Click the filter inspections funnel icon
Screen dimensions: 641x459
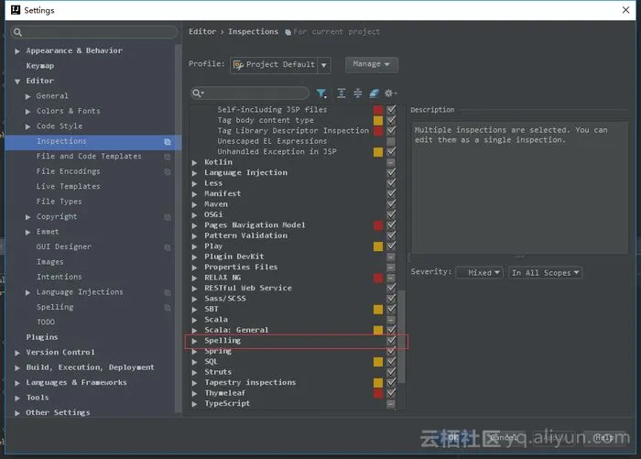coord(321,93)
